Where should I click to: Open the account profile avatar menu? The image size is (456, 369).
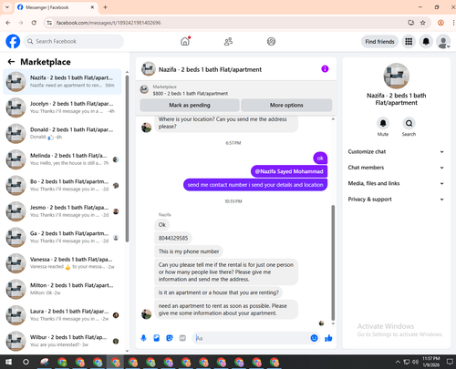443,41
